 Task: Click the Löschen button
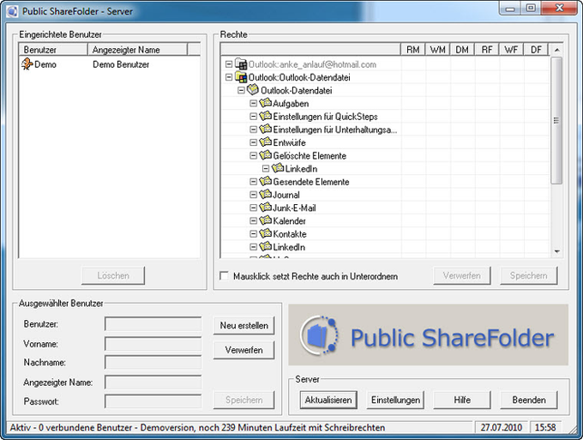113,275
